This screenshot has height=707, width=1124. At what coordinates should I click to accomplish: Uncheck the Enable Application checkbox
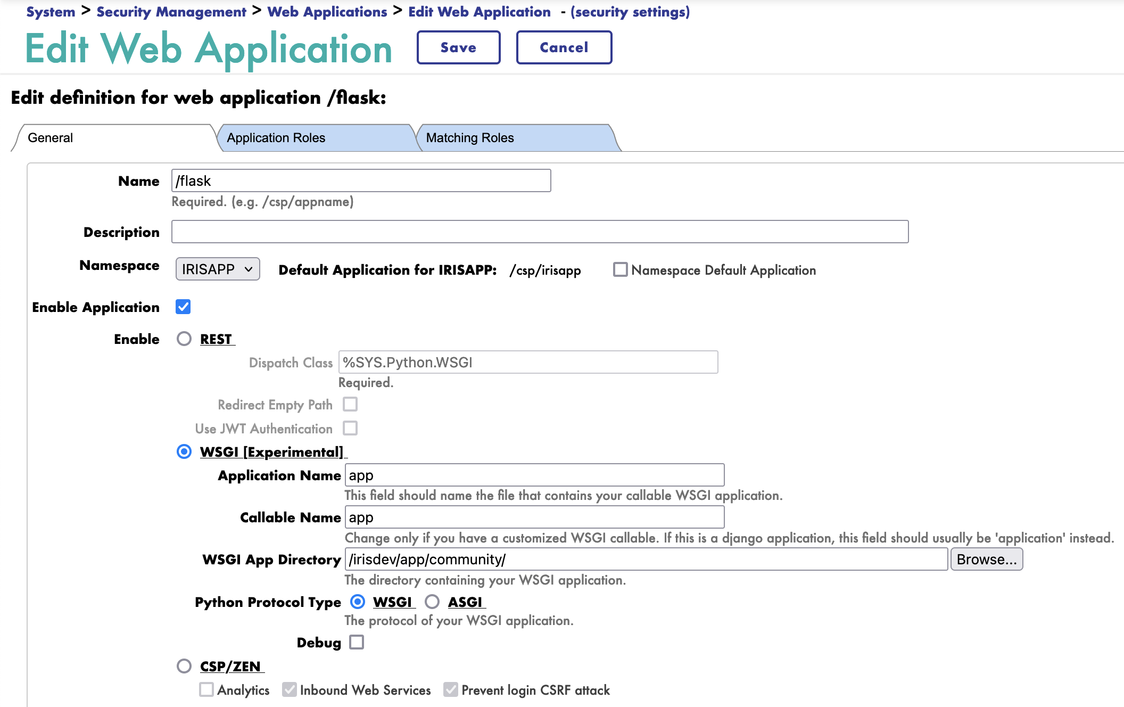coord(183,307)
